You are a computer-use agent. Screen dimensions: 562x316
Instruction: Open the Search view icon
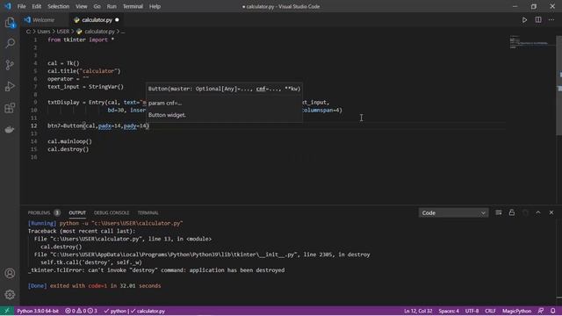10,43
